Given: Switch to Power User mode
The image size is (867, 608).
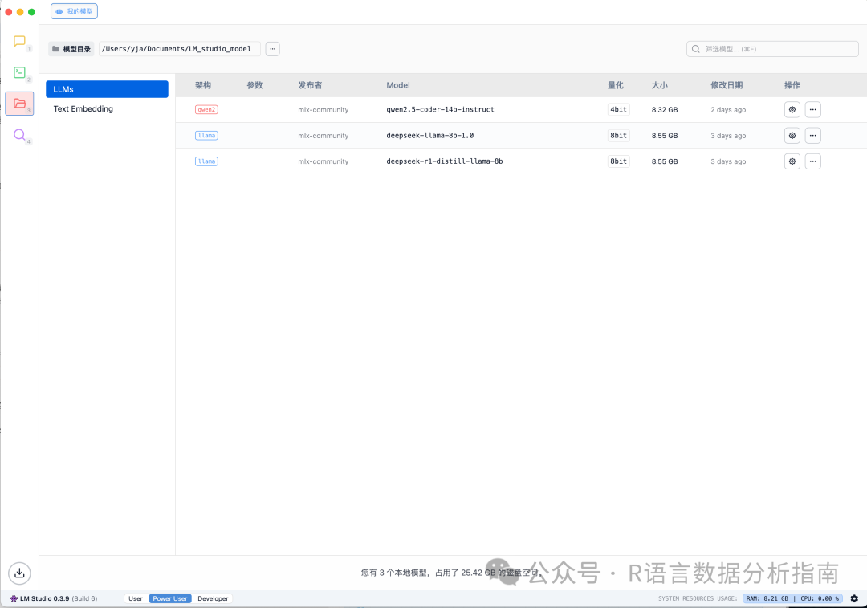Looking at the screenshot, I should pos(169,598).
